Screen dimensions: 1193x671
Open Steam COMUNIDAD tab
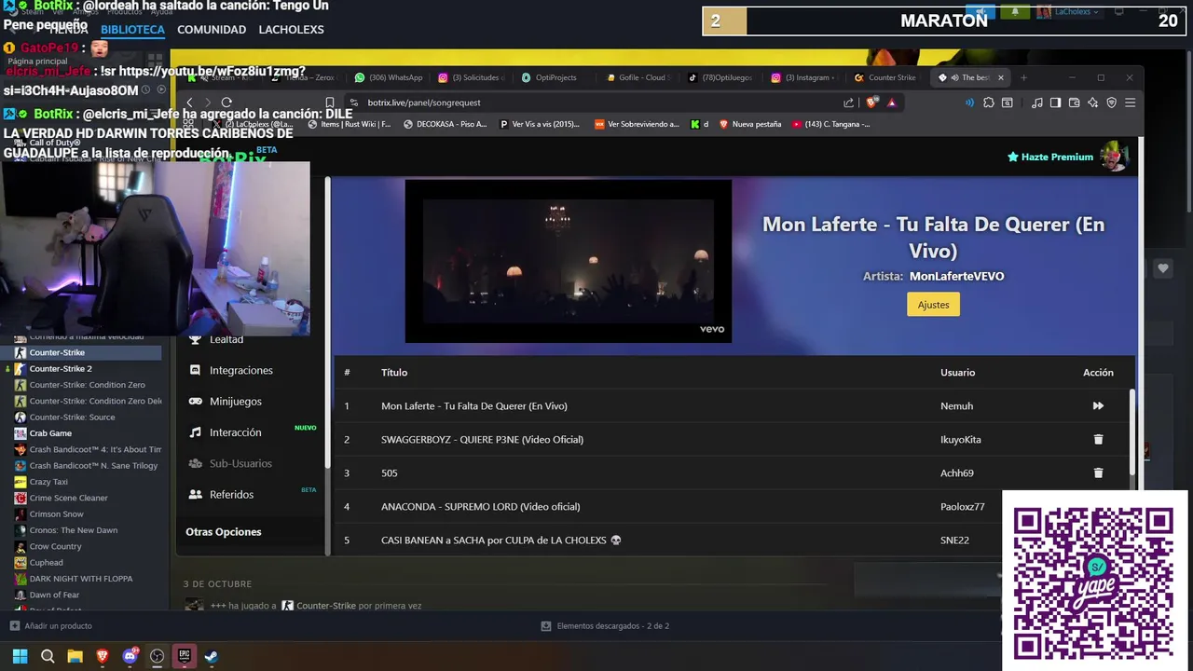[x=212, y=30]
